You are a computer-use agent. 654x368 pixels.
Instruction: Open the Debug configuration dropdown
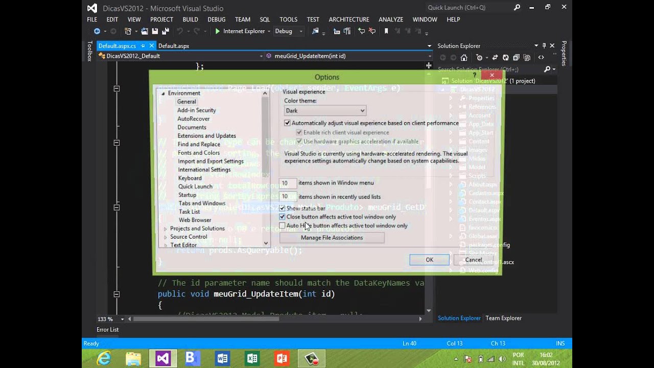pyautogui.click(x=289, y=31)
